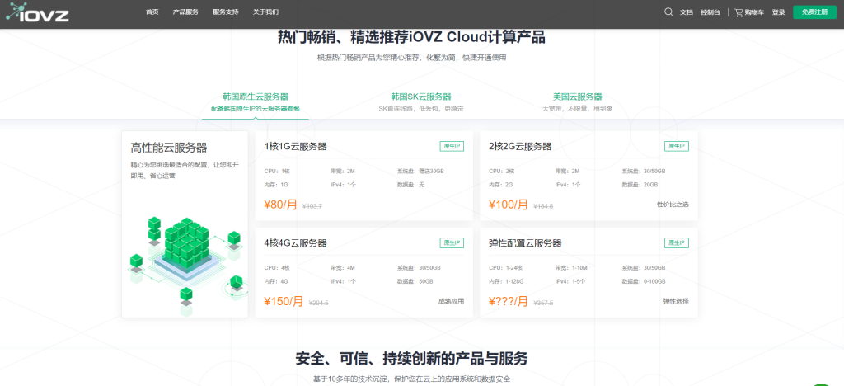
Task: Click the iOVZ logo
Action: tap(38, 12)
